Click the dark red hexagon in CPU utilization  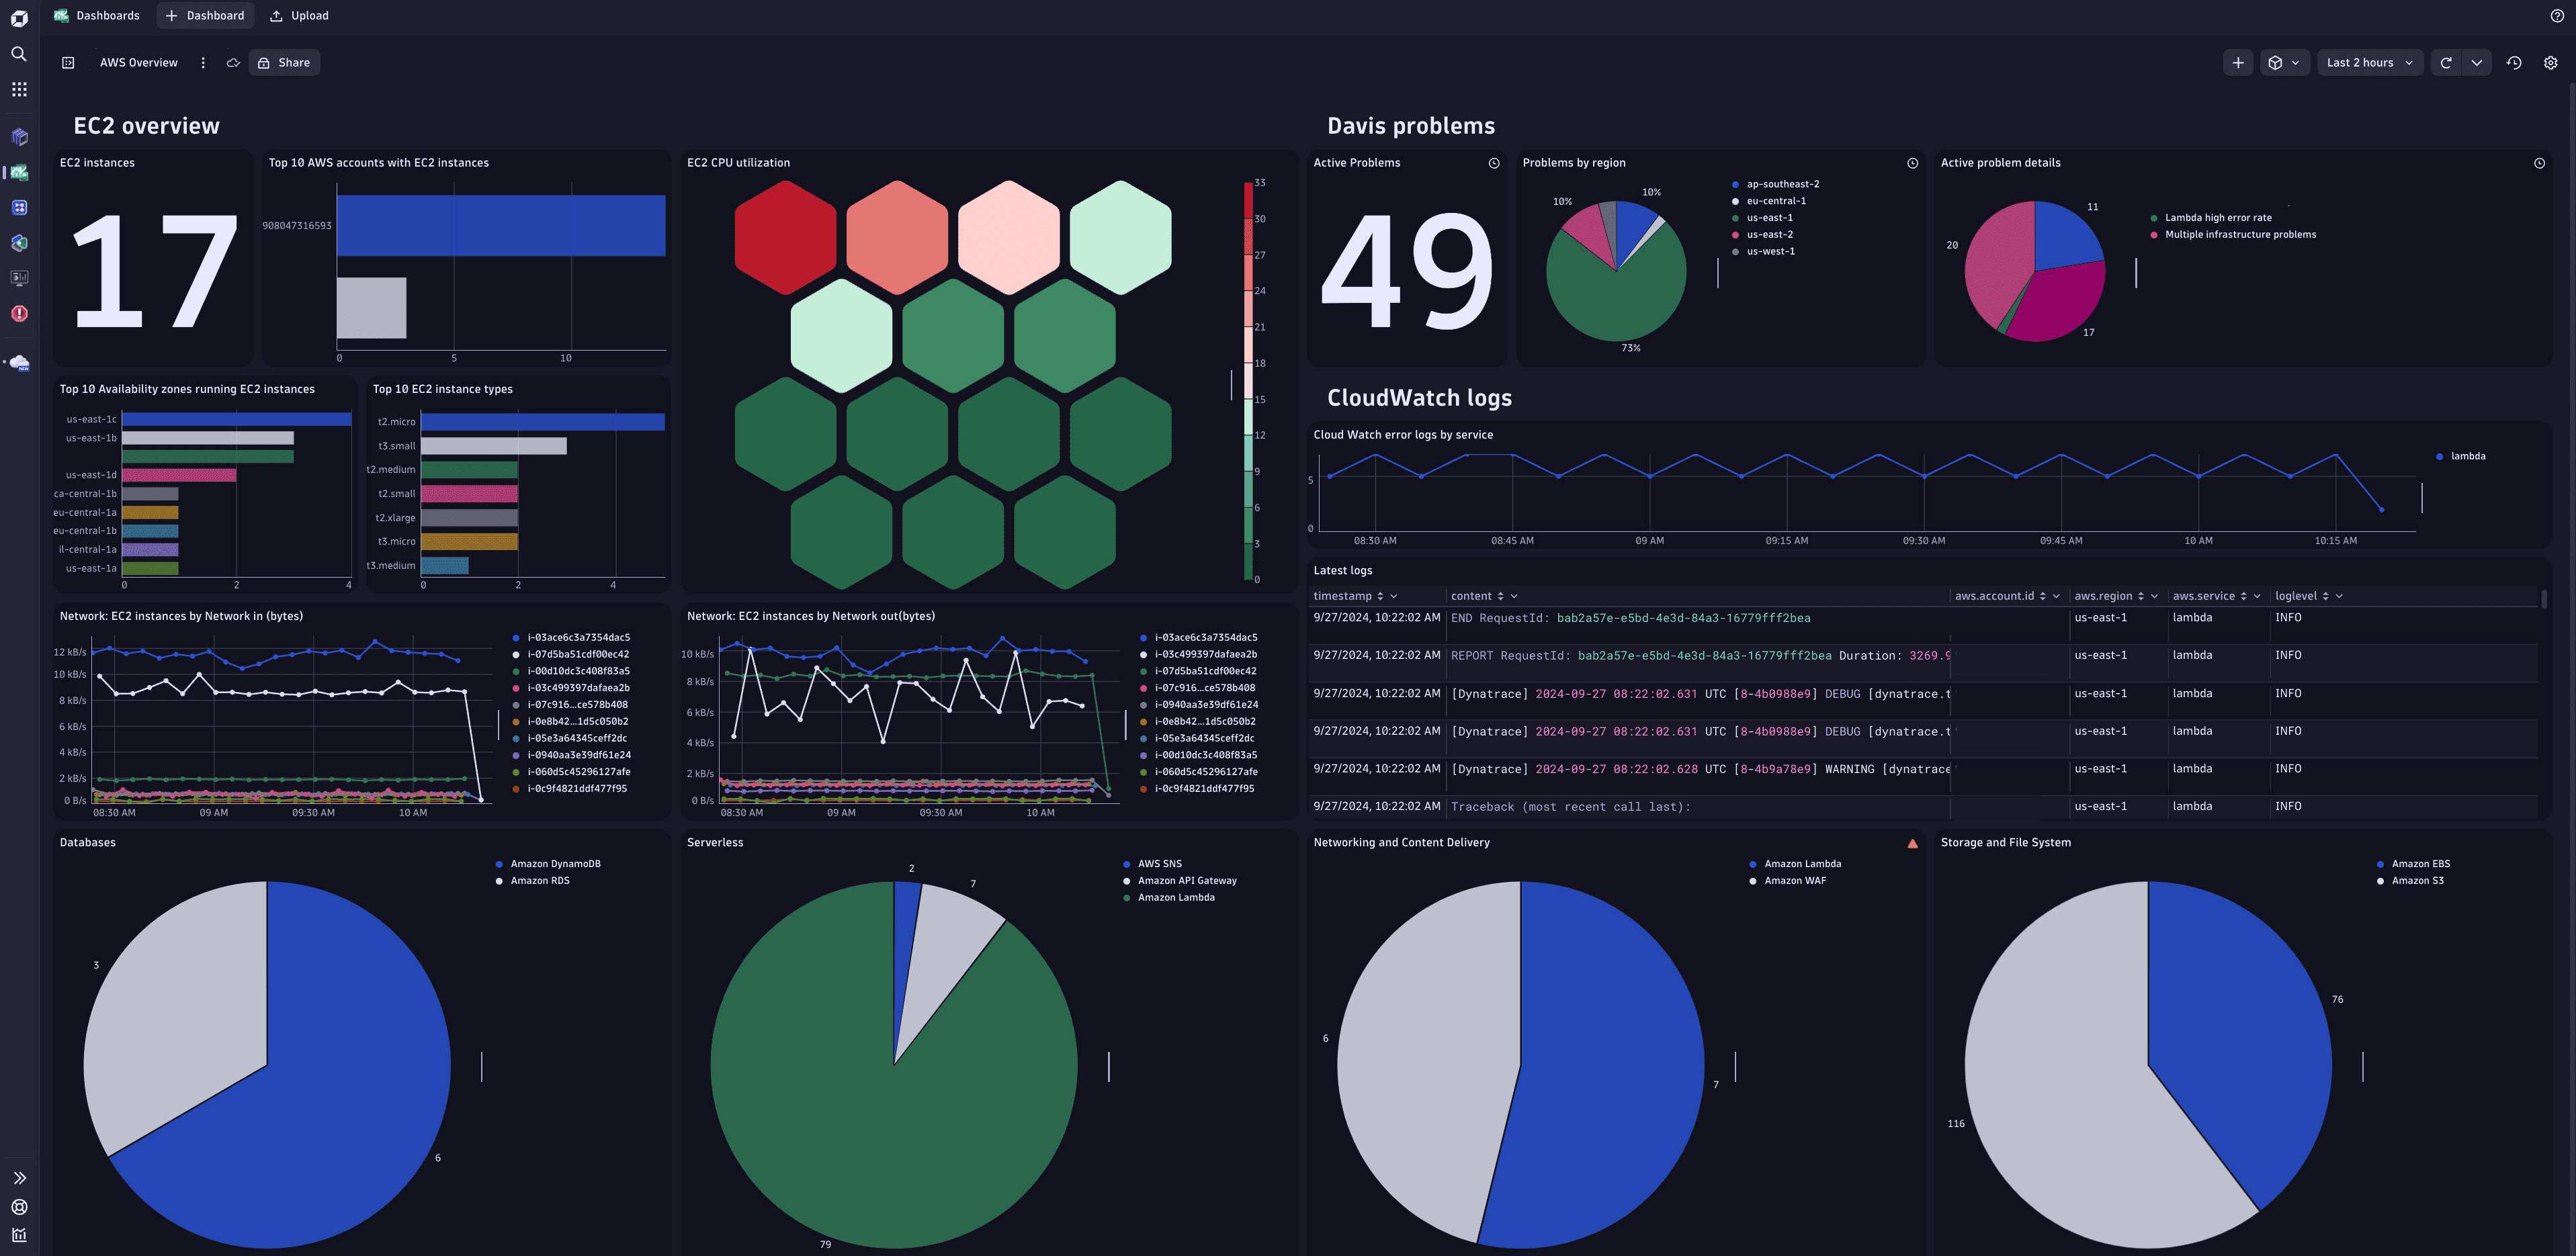click(785, 238)
